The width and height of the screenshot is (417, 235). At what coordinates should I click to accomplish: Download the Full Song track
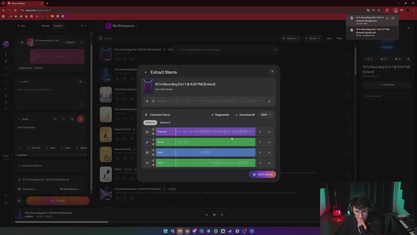click(x=269, y=101)
